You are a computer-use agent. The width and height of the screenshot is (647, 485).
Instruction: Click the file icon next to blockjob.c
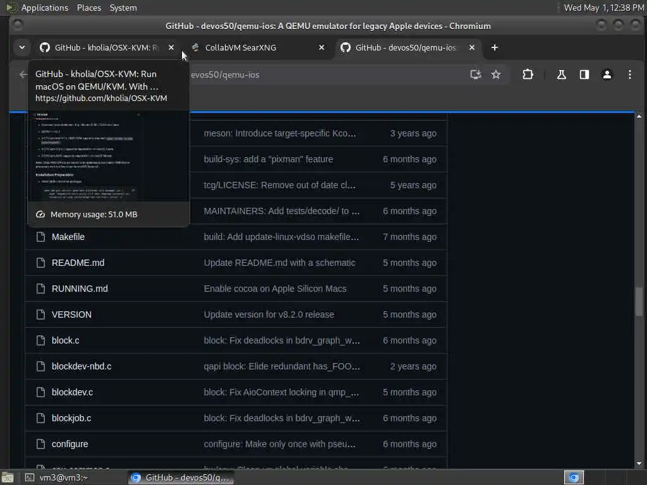(40, 418)
